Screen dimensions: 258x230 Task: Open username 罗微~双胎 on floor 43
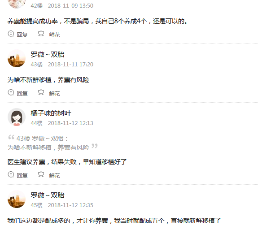point(48,55)
